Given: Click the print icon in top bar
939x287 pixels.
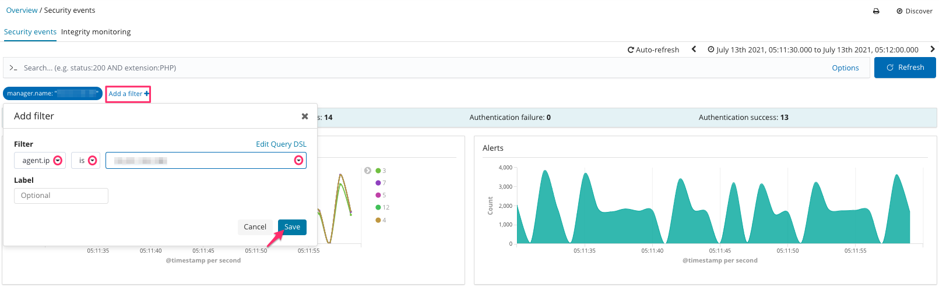Looking at the screenshot, I should 875,11.
